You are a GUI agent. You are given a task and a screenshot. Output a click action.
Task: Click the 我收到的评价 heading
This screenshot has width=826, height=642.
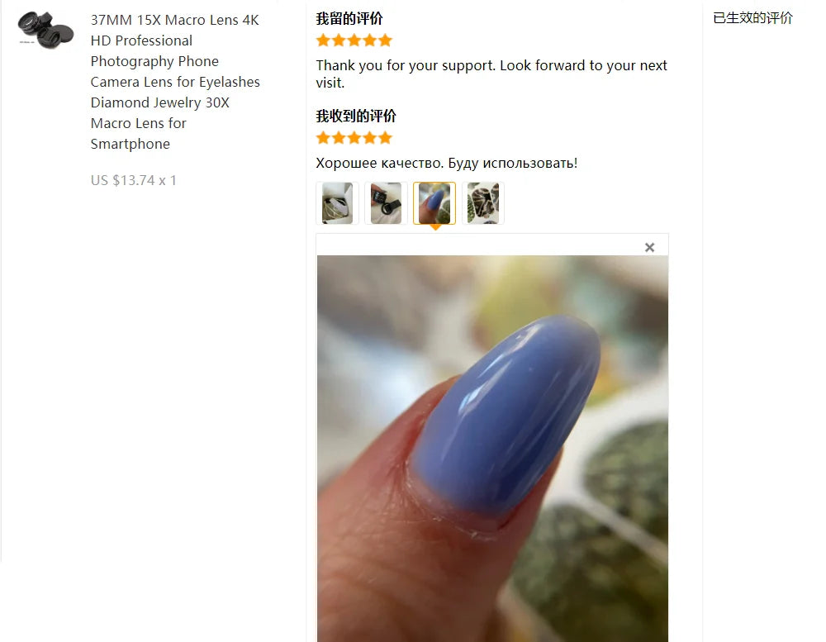[x=356, y=116]
